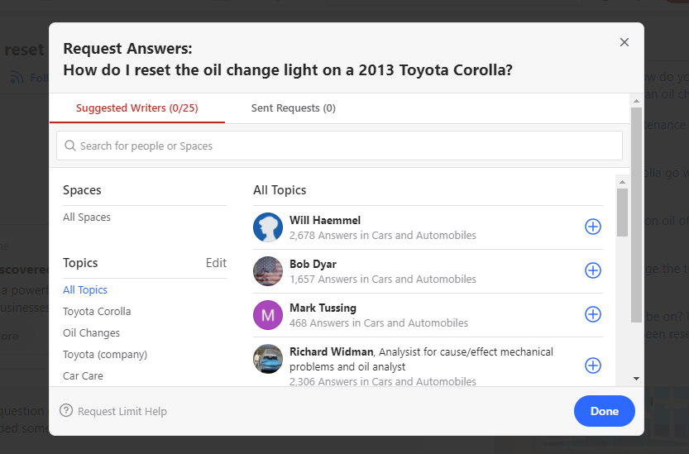The width and height of the screenshot is (689, 454).
Task: Click Bob Dyar's flag avatar
Action: tap(268, 271)
